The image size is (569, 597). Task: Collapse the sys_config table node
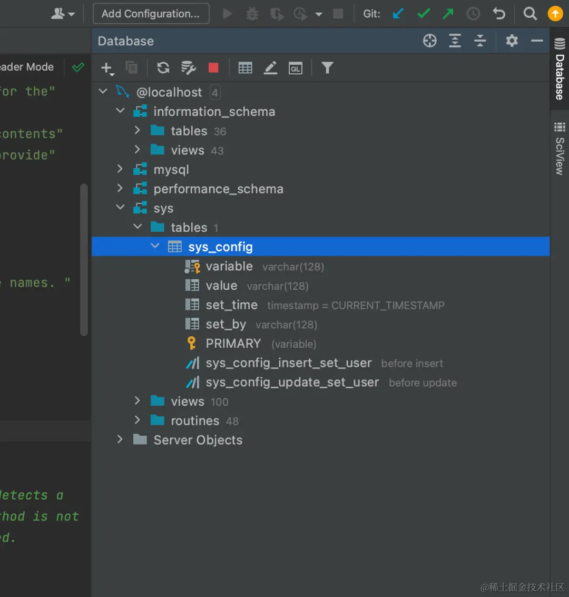[155, 246]
